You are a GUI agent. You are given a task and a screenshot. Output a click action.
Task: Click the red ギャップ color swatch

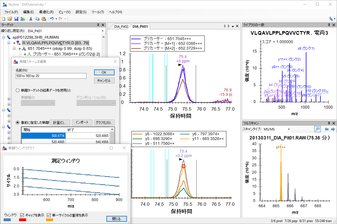coord(22,220)
